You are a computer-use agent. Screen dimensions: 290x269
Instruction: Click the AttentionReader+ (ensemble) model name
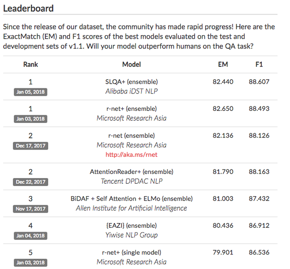tap(131, 172)
